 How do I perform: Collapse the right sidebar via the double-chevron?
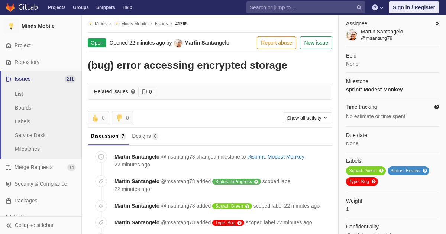click(437, 23)
